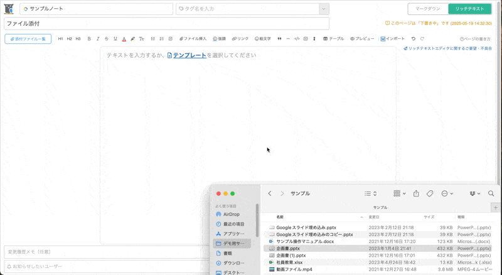Select アプリケーション in the Finder sidebar
502x275 pixels.
pos(231,234)
